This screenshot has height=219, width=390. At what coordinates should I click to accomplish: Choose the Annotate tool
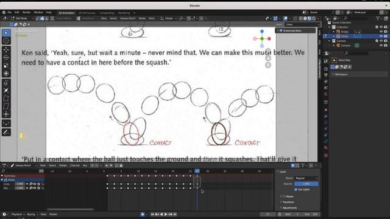click(6, 133)
